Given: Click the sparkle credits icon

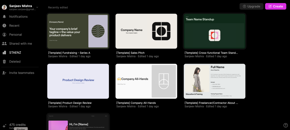Looking at the screenshot, I should pos(5,126).
